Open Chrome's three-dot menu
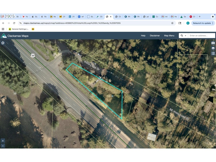This screenshot has height=162, width=216. [213, 23]
